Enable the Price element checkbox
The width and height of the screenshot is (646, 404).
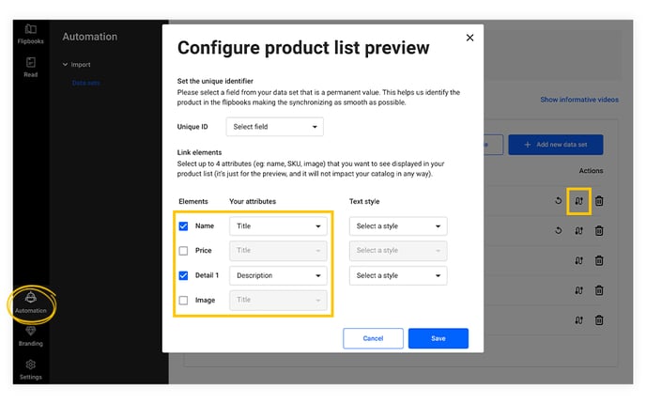click(183, 251)
